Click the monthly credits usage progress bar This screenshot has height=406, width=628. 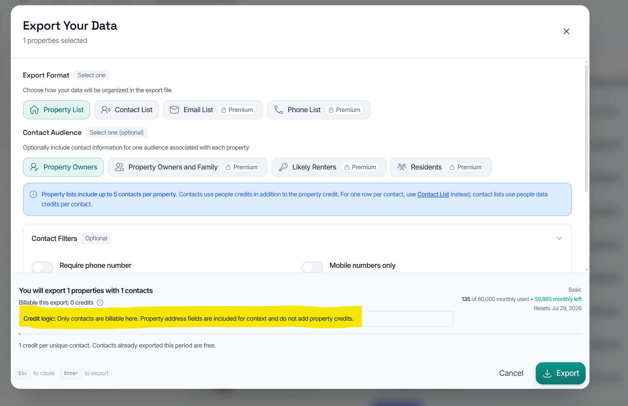coord(300,334)
